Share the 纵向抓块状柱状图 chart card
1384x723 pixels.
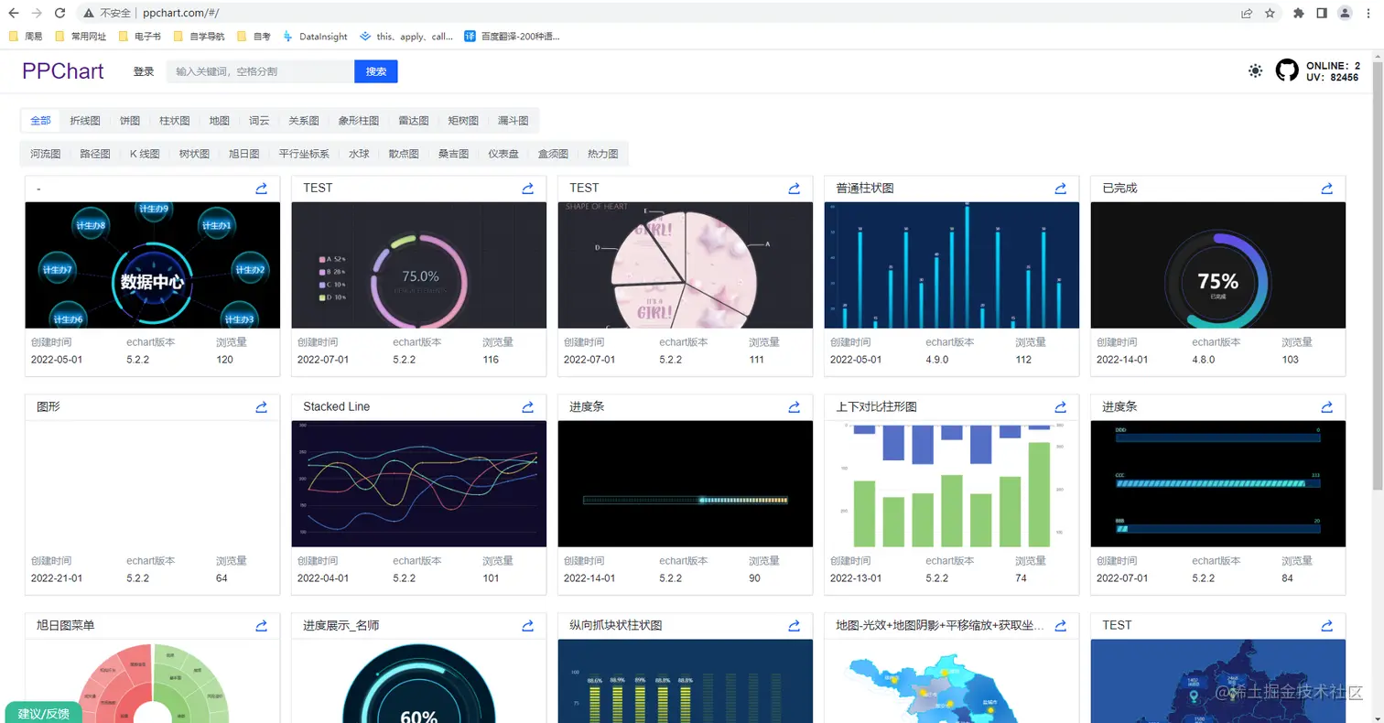click(x=794, y=626)
